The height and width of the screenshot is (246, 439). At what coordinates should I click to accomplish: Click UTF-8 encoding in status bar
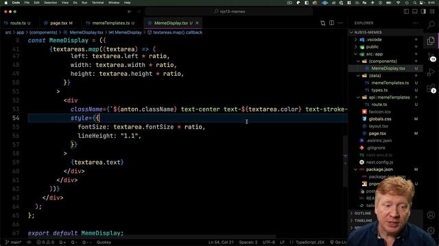click(268, 243)
